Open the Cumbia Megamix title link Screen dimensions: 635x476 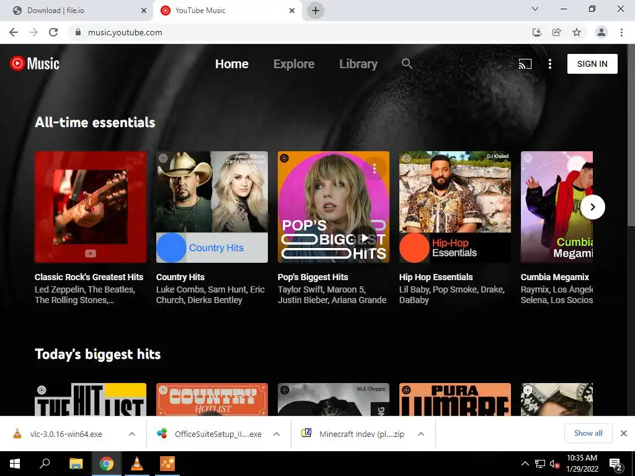(555, 277)
